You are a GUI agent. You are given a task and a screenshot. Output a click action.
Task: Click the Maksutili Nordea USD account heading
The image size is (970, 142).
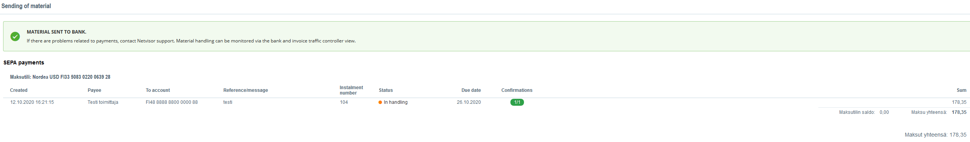point(60,77)
